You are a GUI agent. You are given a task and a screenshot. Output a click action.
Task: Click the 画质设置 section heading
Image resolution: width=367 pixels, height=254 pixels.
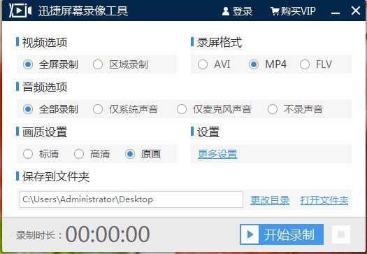point(45,132)
